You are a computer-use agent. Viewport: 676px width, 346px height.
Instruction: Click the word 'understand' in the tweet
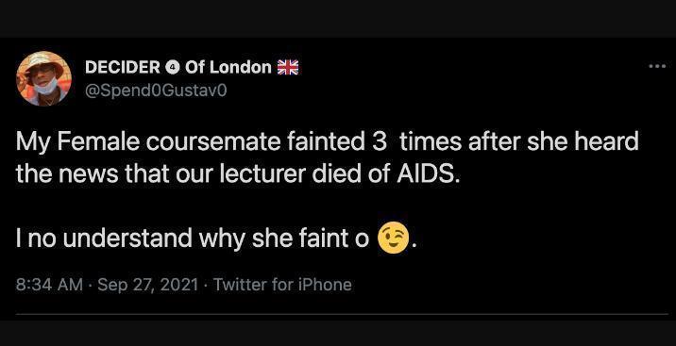[x=127, y=238]
